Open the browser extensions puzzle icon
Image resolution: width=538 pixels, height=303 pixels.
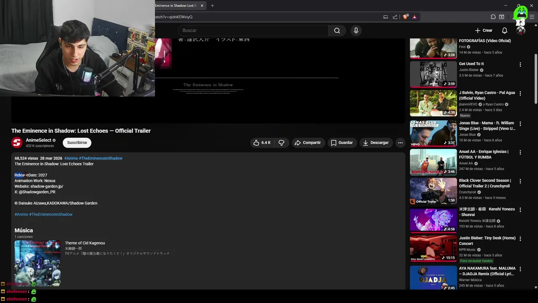(493, 17)
